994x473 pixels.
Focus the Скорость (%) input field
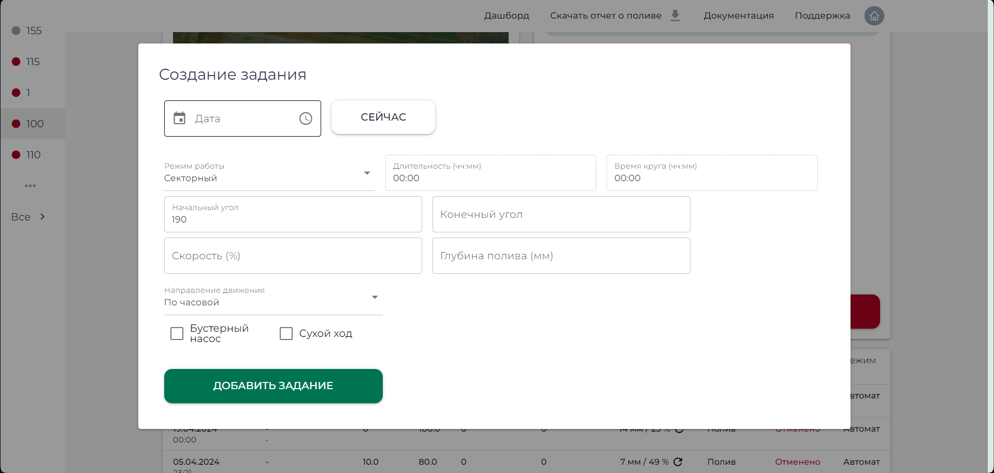pyautogui.click(x=293, y=256)
